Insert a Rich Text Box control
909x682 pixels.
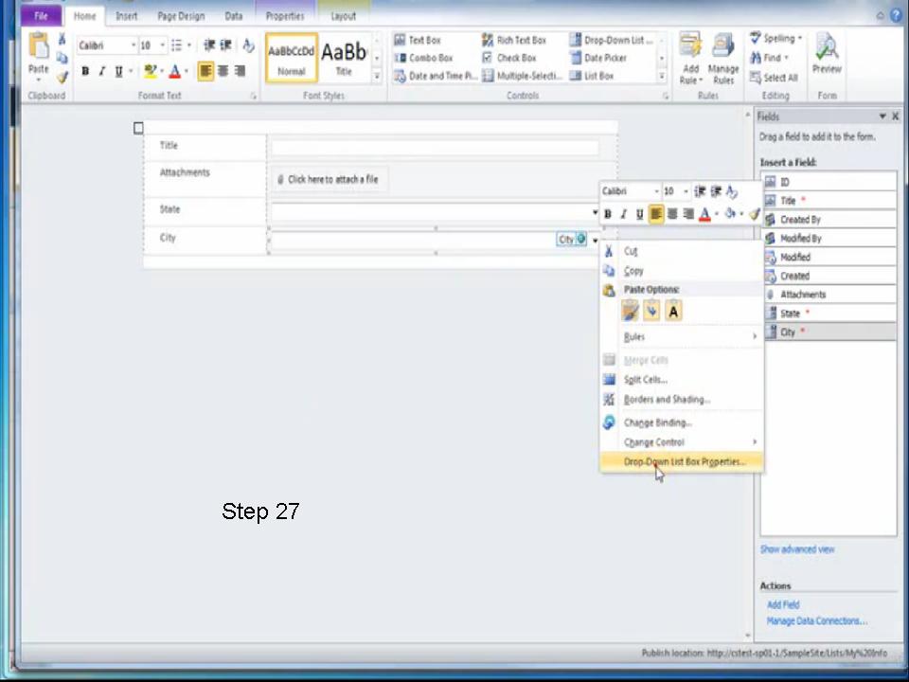[x=521, y=40]
